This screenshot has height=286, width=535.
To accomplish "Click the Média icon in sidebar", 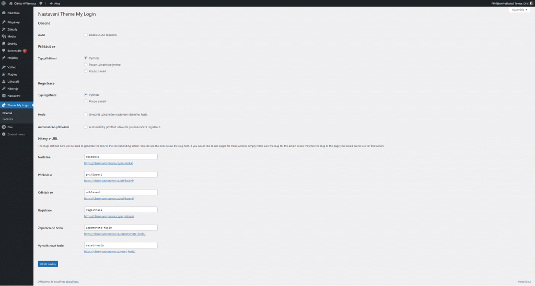I will tap(4, 36).
